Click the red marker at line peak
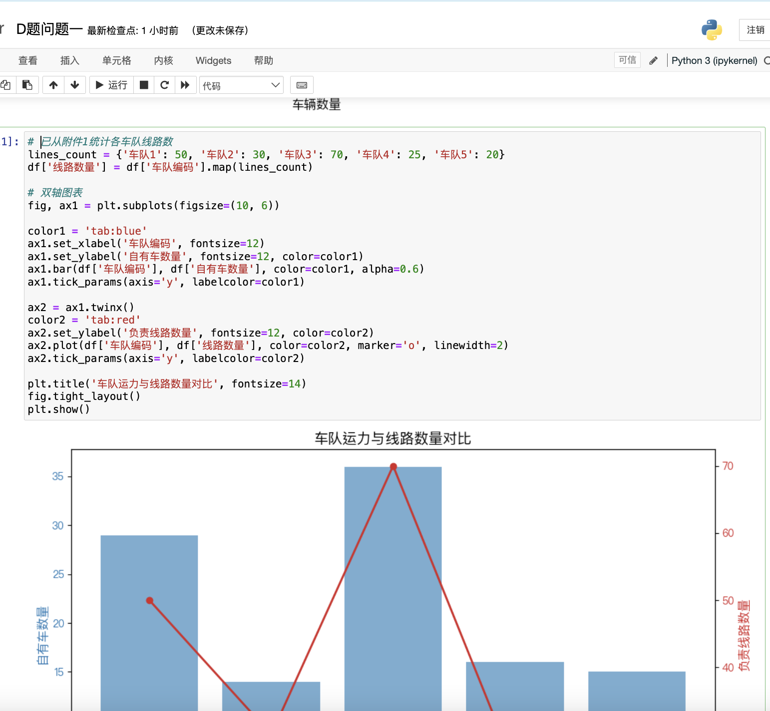The image size is (770, 711). (x=393, y=466)
